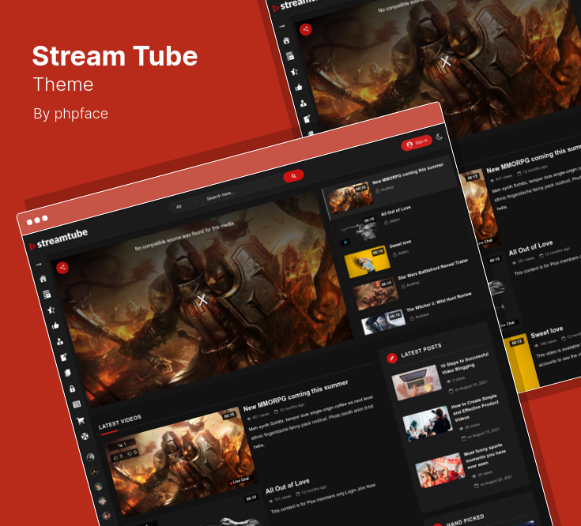Click the third user avatar in front sidebar

pyautogui.click(x=99, y=487)
